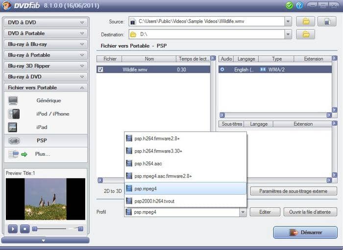Viewport: 343px width, 250px height.
Task: Expand the Blu-ray à Portable section
Action: coord(46,55)
